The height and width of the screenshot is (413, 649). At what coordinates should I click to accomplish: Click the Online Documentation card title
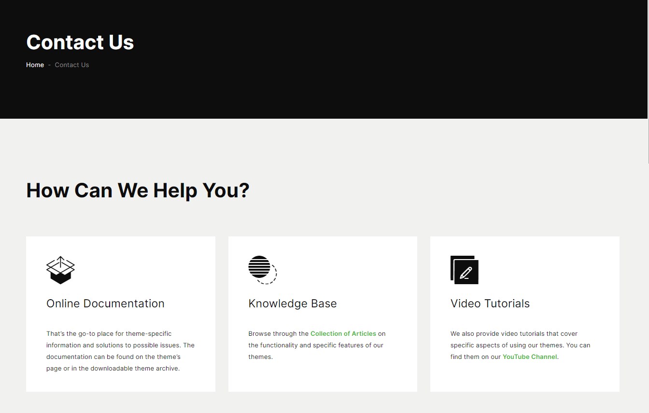[105, 303]
